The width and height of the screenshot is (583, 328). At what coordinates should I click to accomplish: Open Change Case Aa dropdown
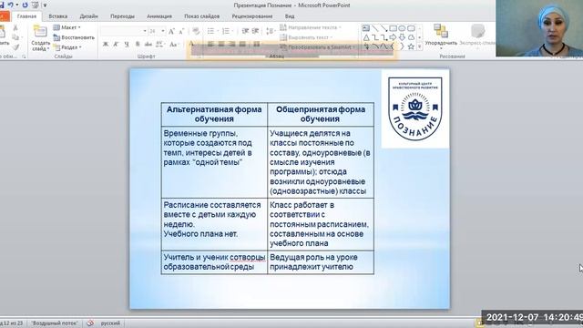174,45
